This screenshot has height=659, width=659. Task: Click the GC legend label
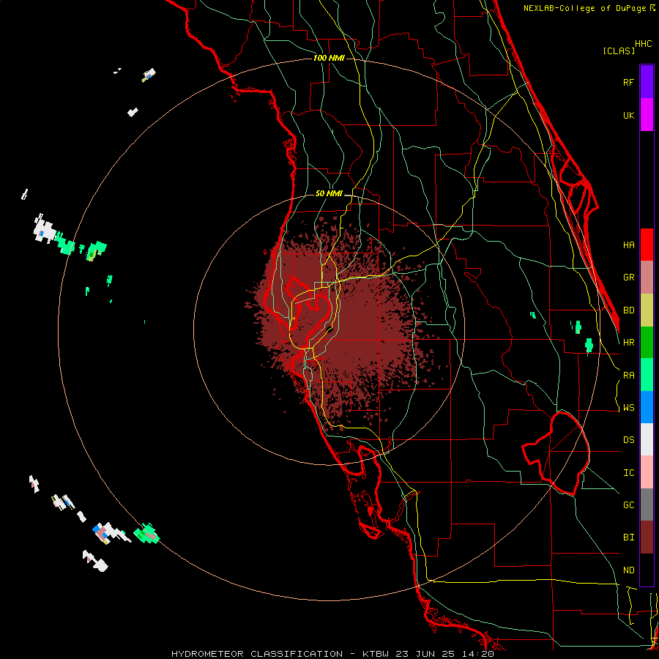[x=628, y=505]
